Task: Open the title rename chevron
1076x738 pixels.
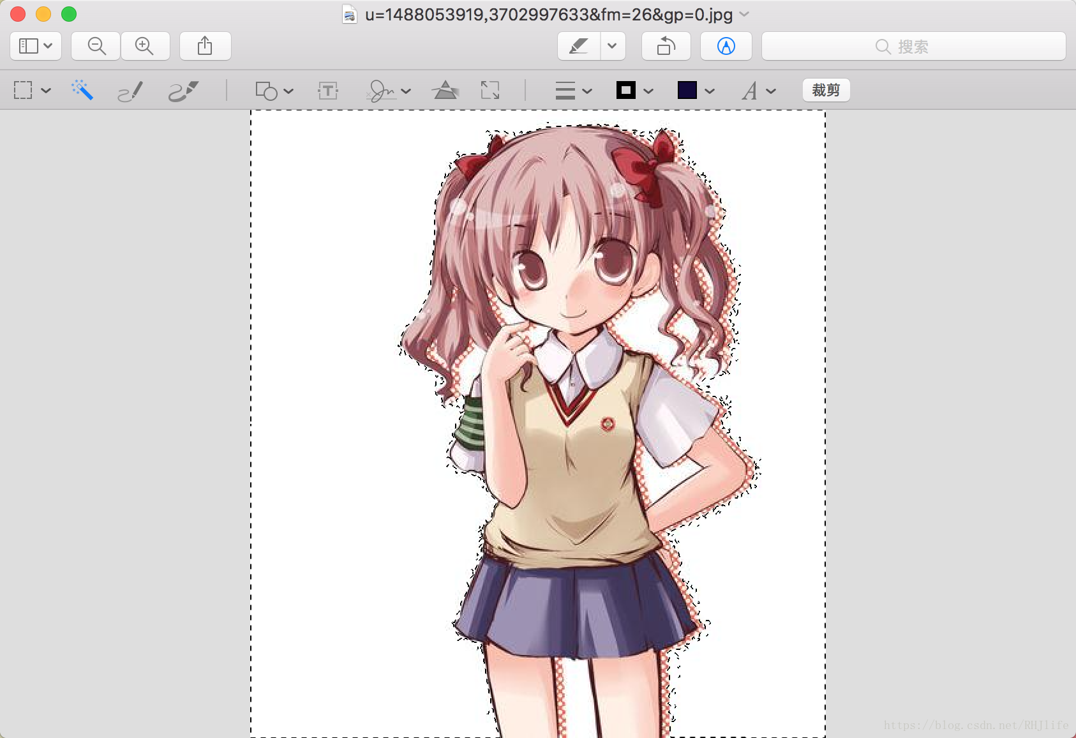Action: tap(744, 14)
